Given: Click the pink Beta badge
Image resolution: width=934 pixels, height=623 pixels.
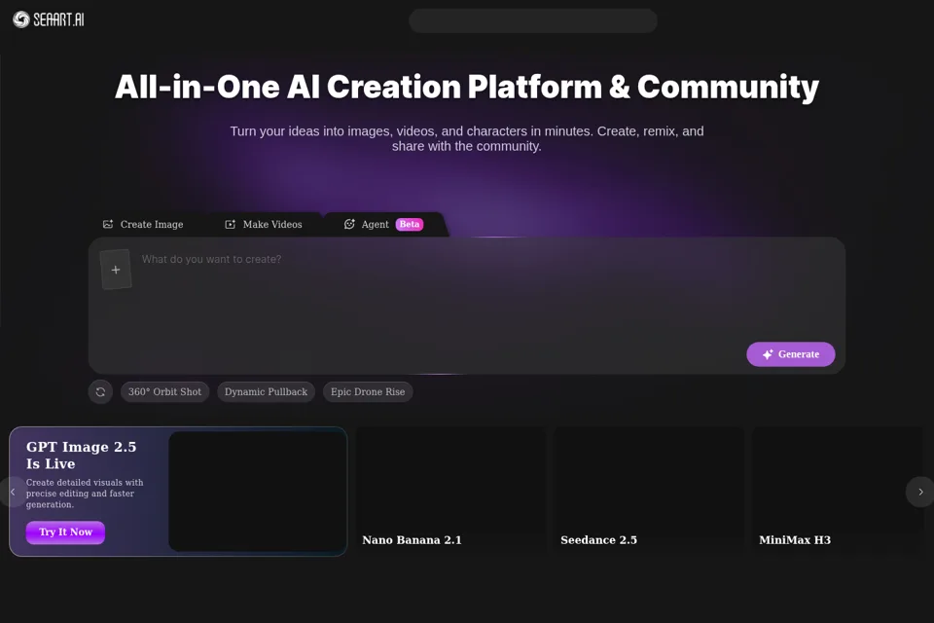Looking at the screenshot, I should [410, 224].
